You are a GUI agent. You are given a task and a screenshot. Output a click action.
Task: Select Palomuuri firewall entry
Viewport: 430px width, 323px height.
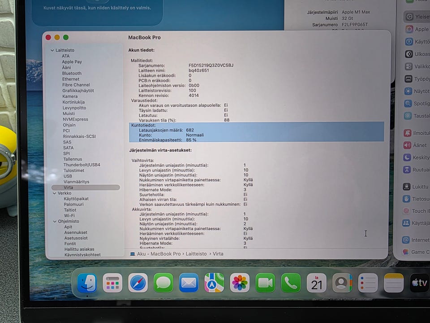pyautogui.click(x=74, y=205)
